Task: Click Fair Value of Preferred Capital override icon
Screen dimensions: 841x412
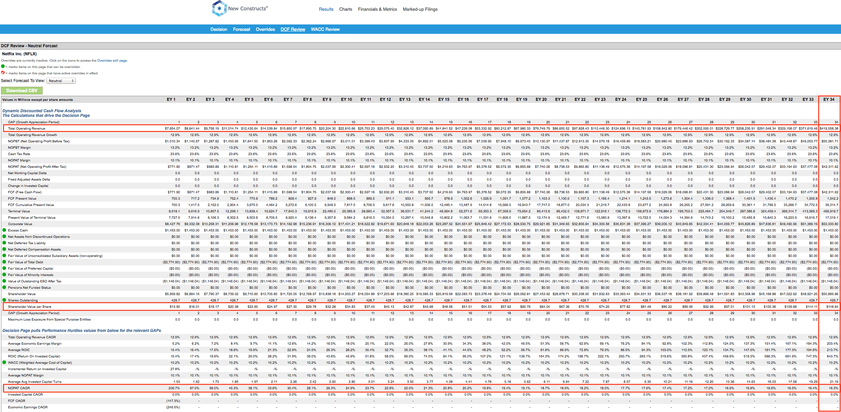Action: 4,268
